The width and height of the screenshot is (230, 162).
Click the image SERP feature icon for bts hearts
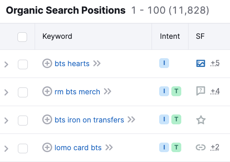[x=201, y=64]
